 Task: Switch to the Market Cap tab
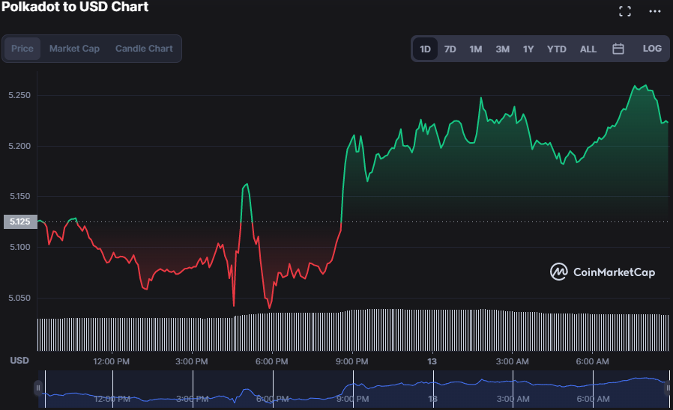tap(74, 49)
